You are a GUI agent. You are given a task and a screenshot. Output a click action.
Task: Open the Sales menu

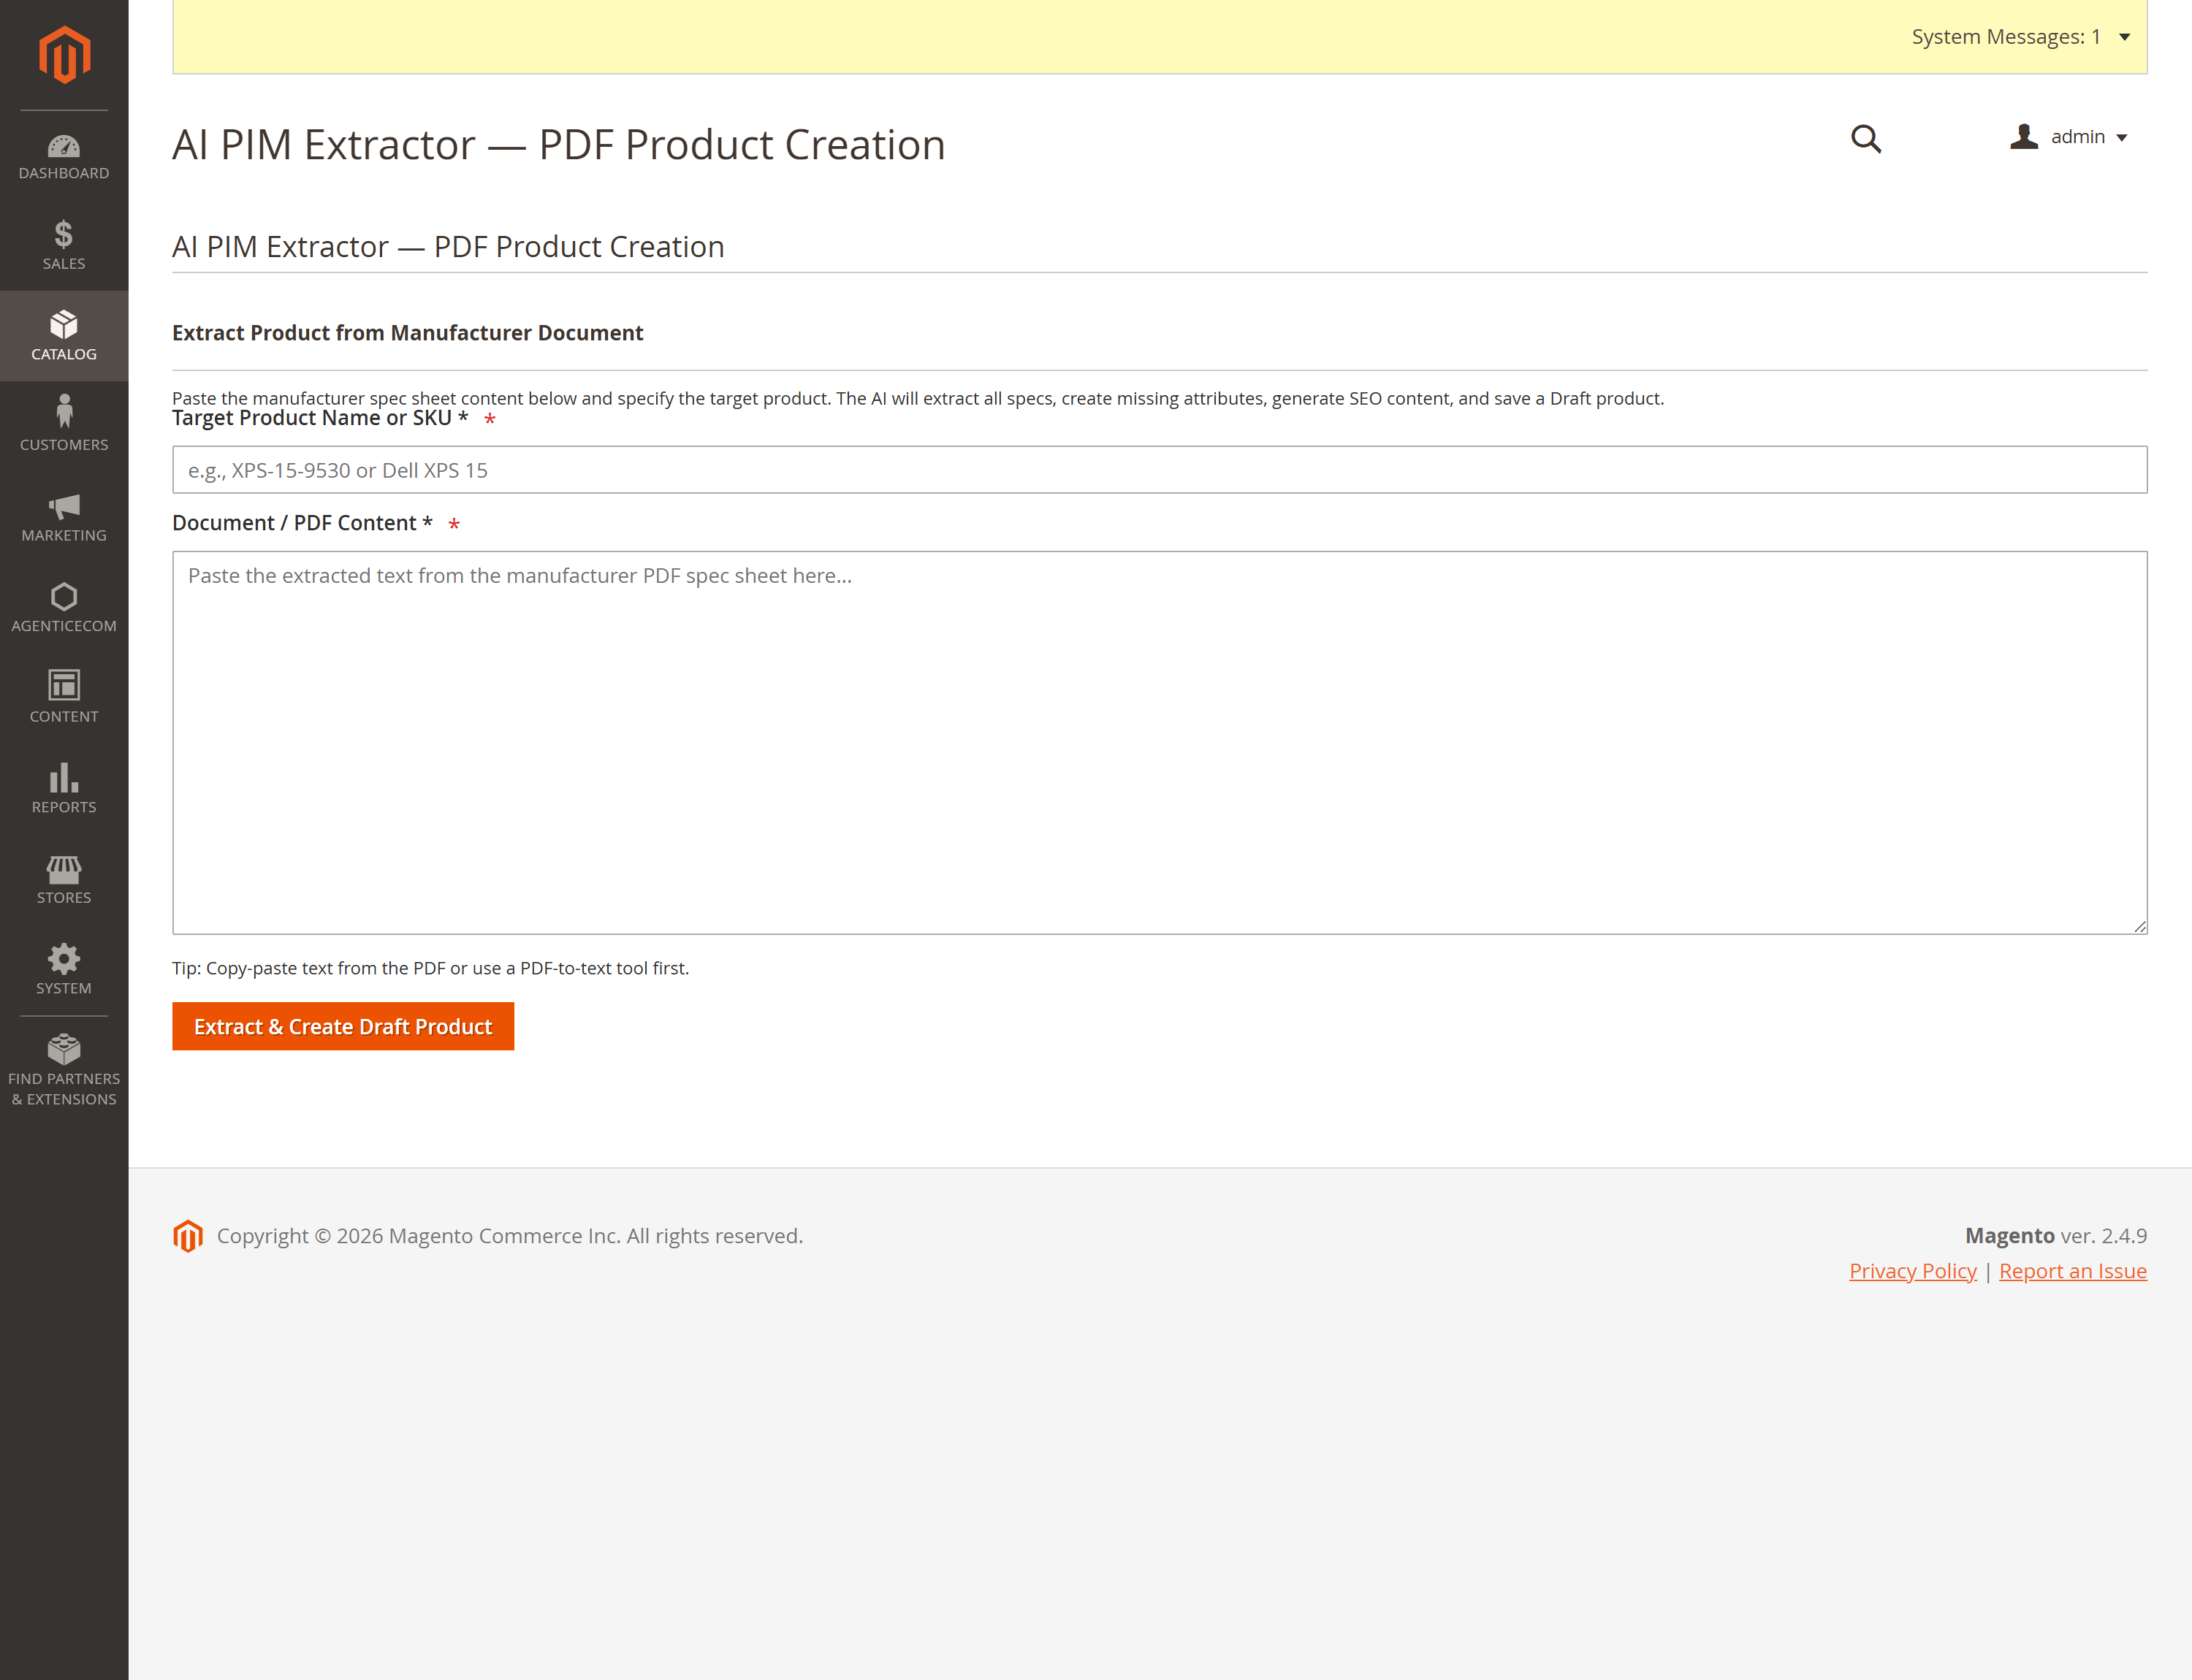tap(64, 246)
